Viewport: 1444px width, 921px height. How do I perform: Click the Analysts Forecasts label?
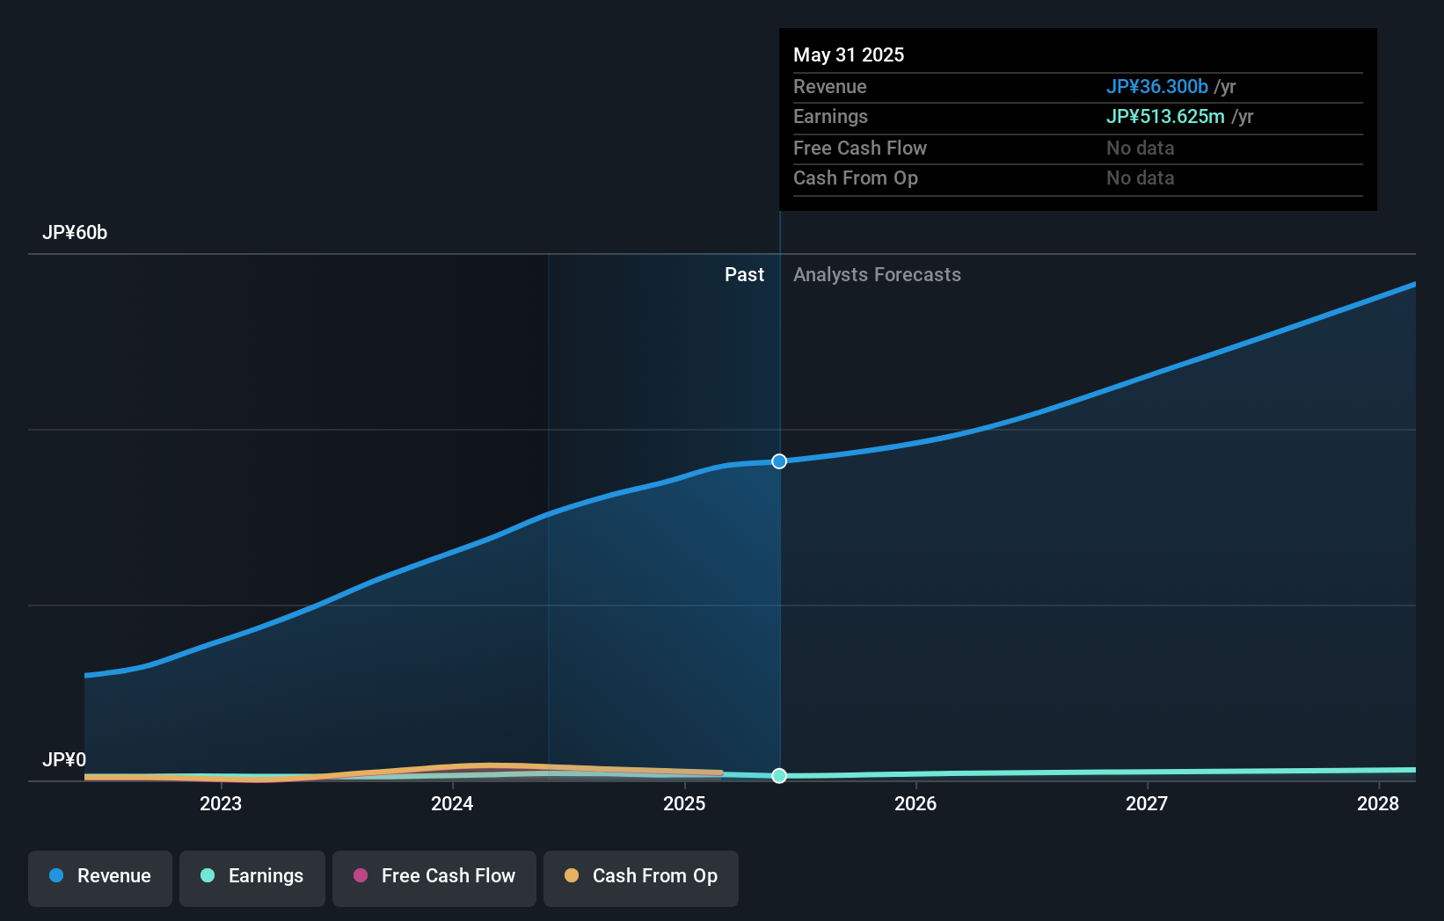tap(877, 275)
